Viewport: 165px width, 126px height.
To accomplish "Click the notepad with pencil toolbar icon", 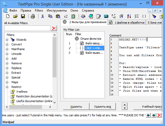I will point(98,16).
